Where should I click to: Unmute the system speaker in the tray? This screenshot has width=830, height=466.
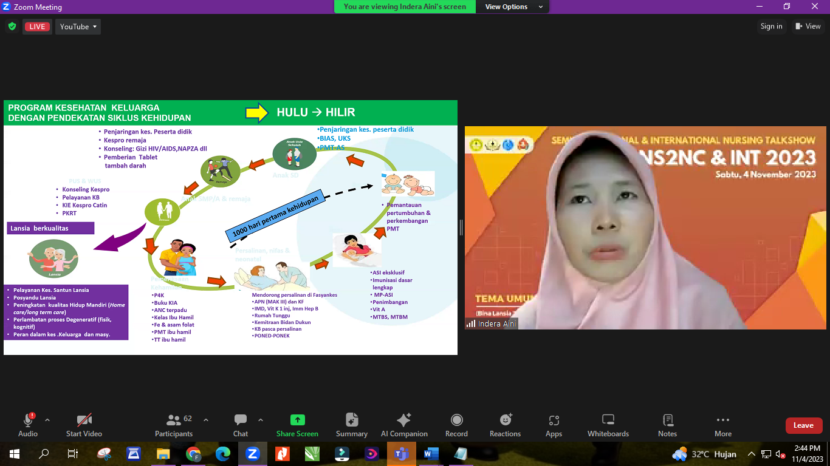[780, 454]
